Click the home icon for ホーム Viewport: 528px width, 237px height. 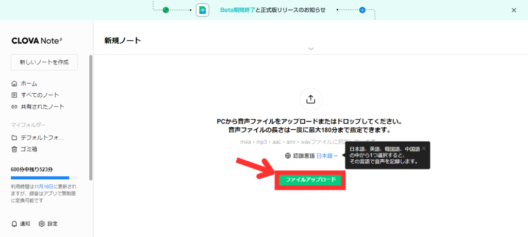(x=14, y=83)
